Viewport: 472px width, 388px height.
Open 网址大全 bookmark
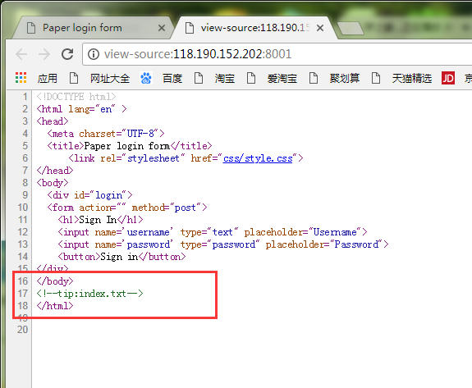110,78
